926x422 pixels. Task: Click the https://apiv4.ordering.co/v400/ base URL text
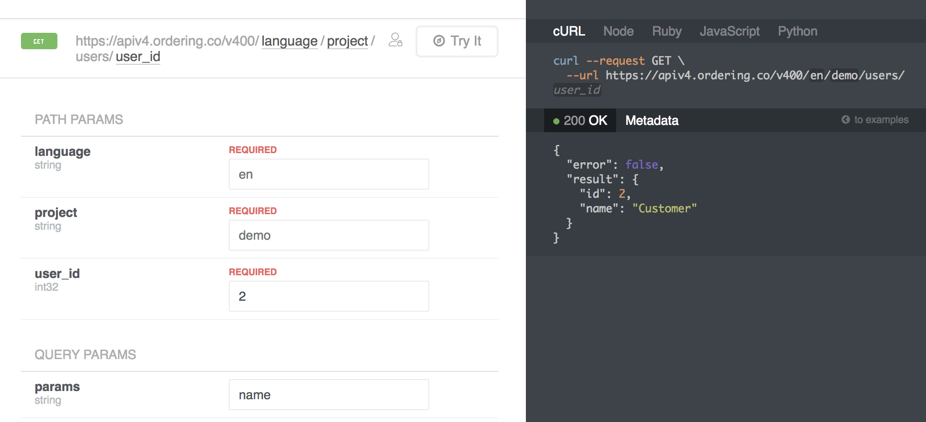pyautogui.click(x=167, y=41)
